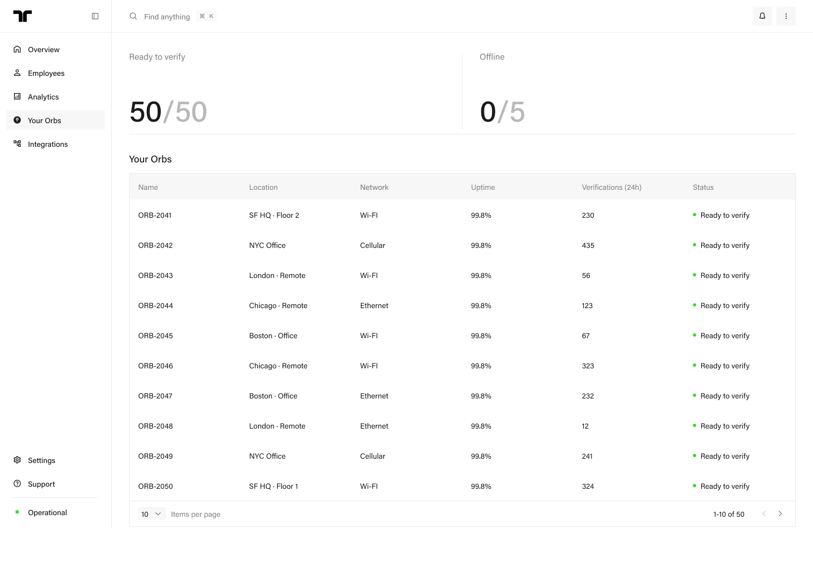Click the Operational status label
The height and width of the screenshot is (577, 813).
[x=47, y=512]
